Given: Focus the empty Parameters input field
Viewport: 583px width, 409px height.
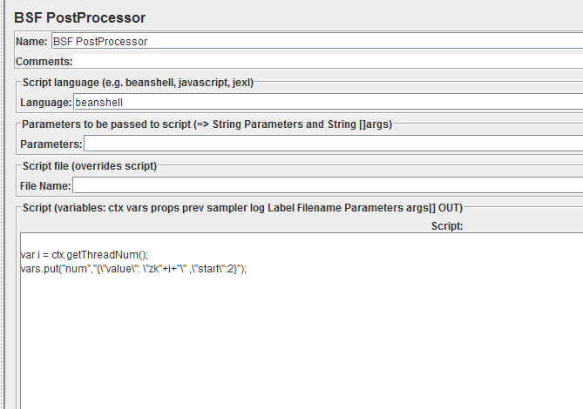Looking at the screenshot, I should (334, 144).
